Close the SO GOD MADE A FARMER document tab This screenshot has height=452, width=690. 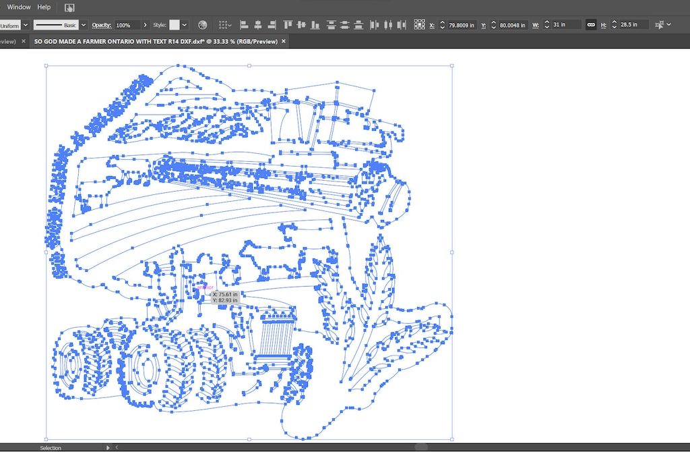coord(284,41)
